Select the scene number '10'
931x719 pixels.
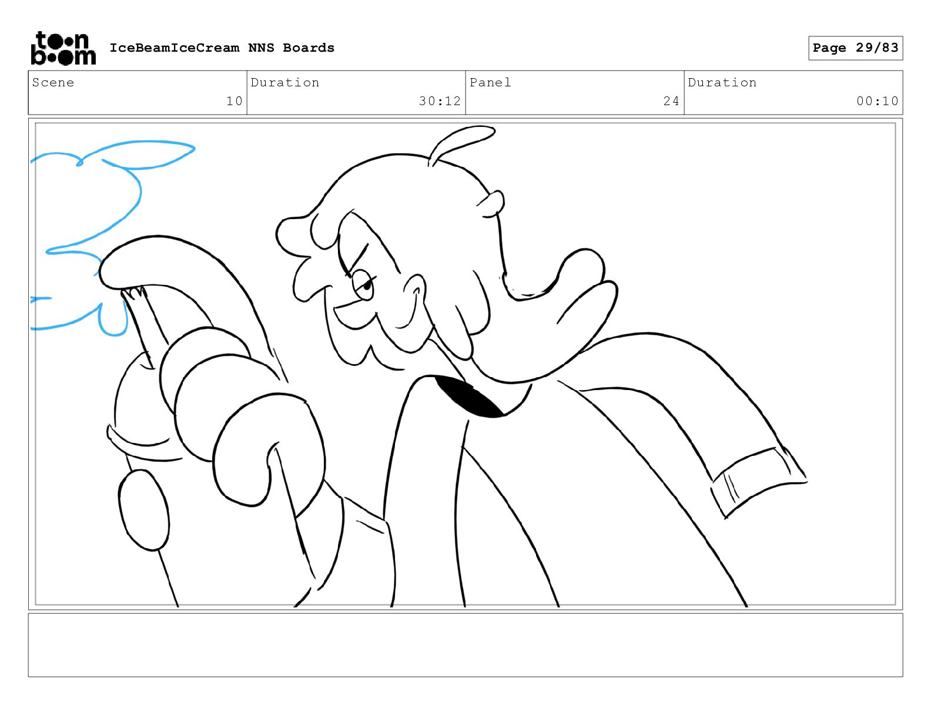point(235,101)
